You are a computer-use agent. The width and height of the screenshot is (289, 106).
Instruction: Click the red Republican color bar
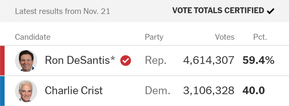(x=2, y=61)
